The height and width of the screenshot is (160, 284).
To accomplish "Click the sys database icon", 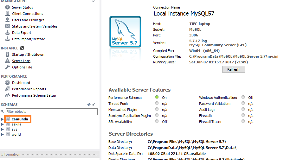I will tap(8, 129).
